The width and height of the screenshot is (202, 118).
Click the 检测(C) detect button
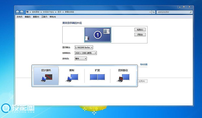tap(140, 30)
